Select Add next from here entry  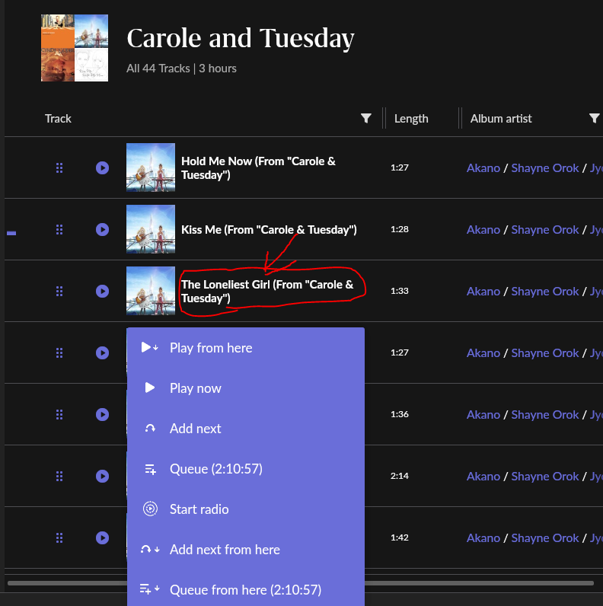pos(245,550)
